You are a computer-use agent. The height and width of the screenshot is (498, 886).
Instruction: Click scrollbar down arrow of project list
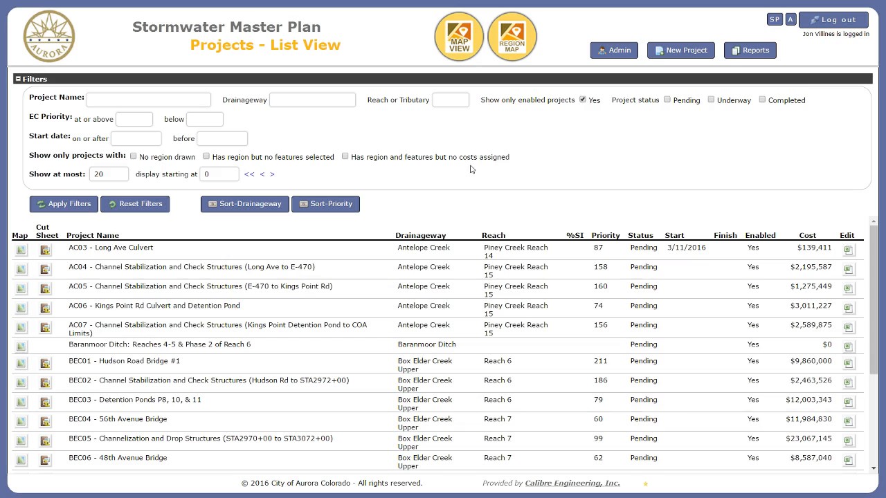point(874,468)
